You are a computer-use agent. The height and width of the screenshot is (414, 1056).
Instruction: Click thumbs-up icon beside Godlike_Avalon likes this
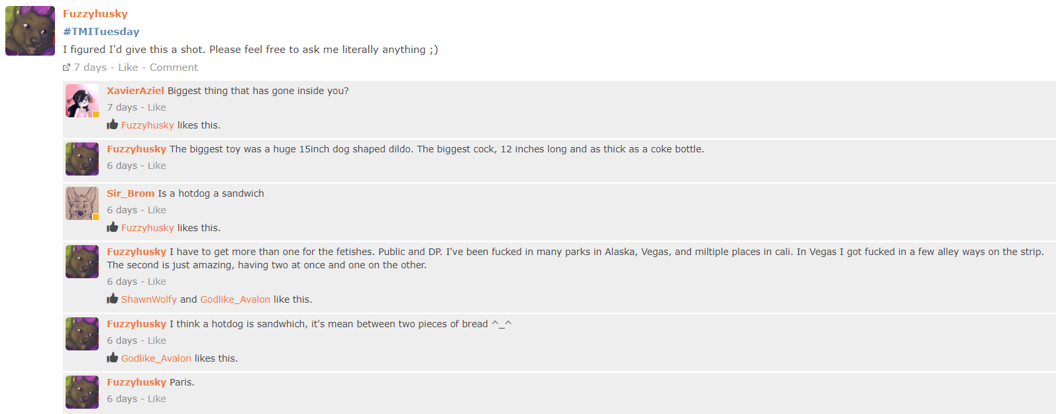(x=113, y=358)
